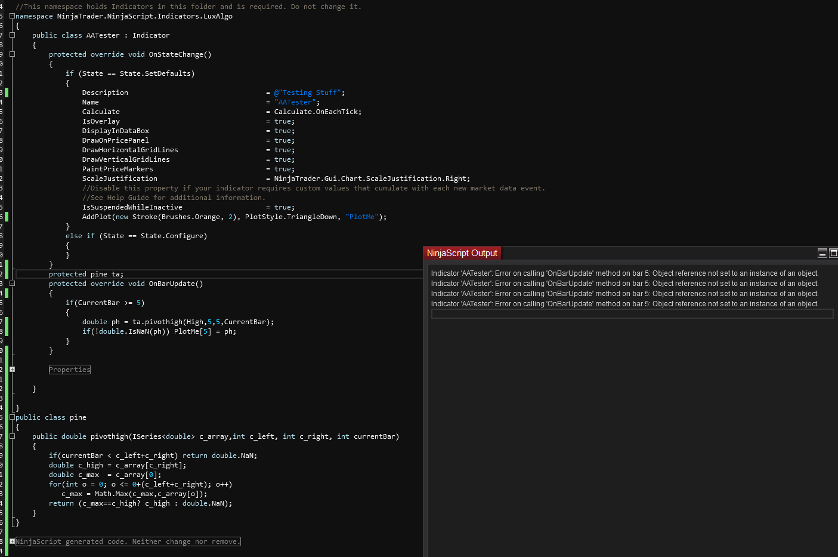Click the empty line below the error messages

(632, 314)
